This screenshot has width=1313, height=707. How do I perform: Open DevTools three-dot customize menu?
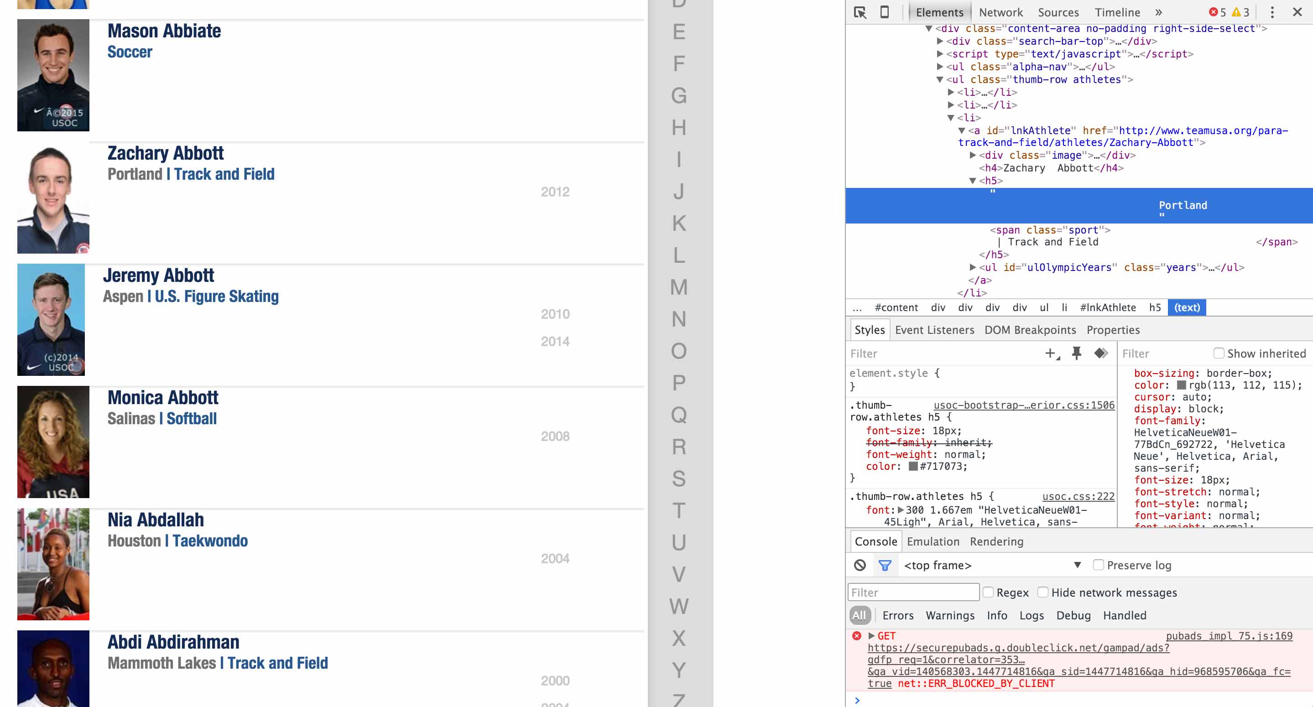click(1272, 12)
